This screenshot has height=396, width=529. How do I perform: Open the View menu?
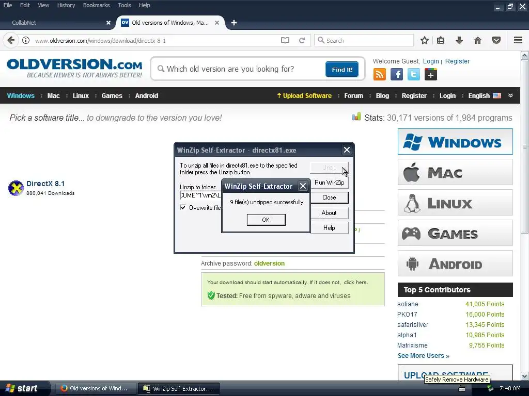pos(43,5)
